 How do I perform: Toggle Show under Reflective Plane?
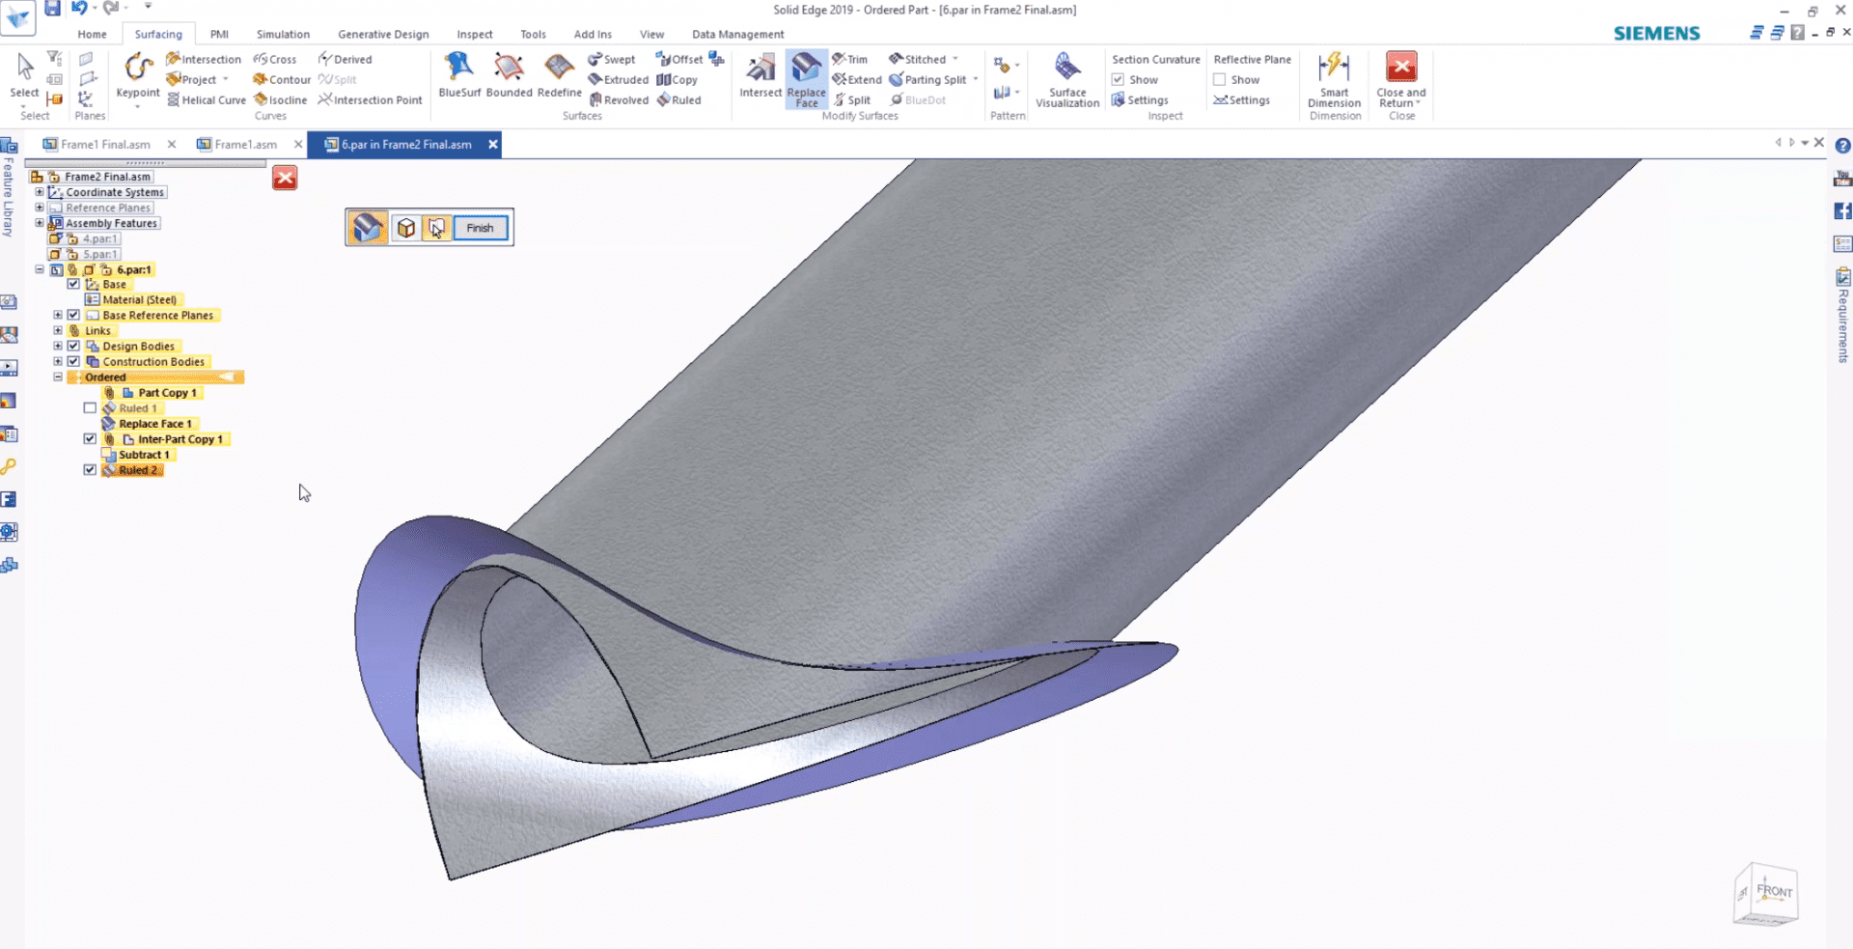(1218, 79)
